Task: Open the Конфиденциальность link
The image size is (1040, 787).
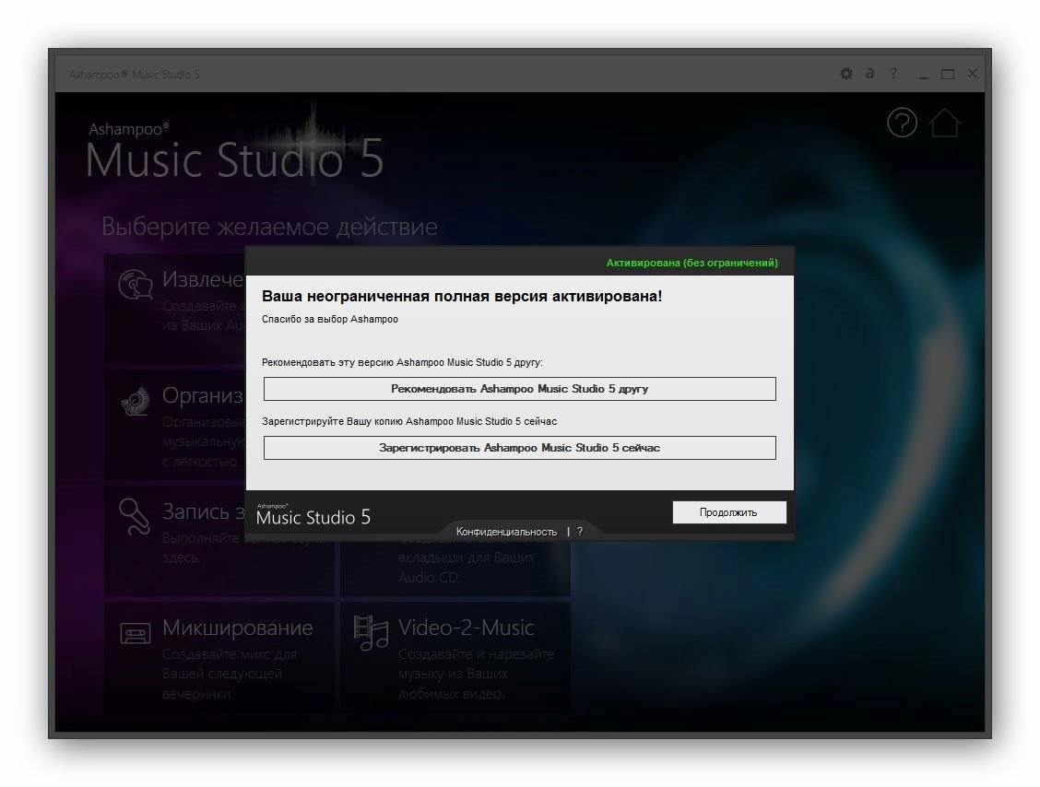Action: pos(506,532)
